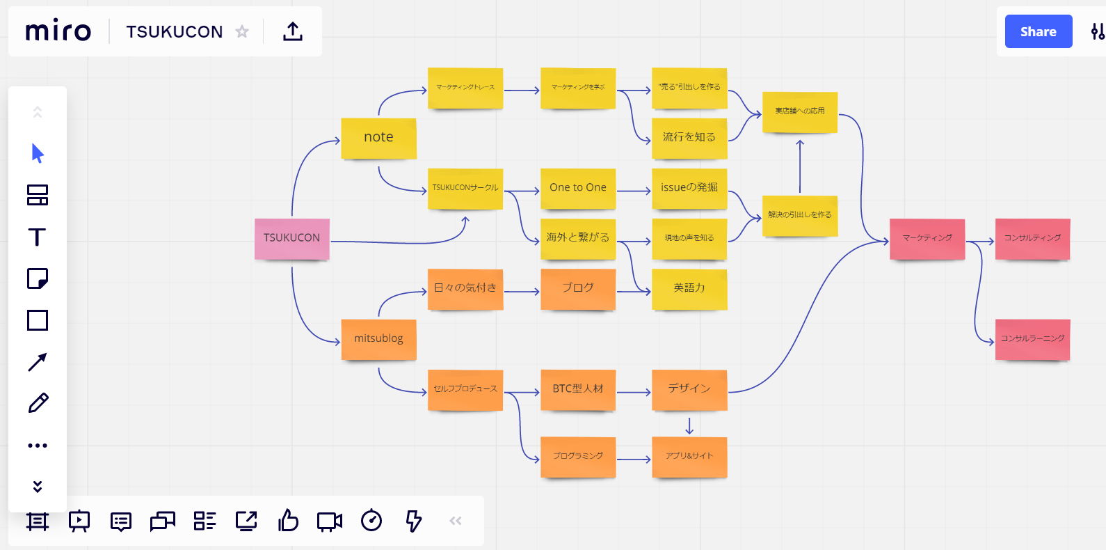Select the 'プログラミング' sticky note
The width and height of the screenshot is (1106, 550).
[578, 456]
